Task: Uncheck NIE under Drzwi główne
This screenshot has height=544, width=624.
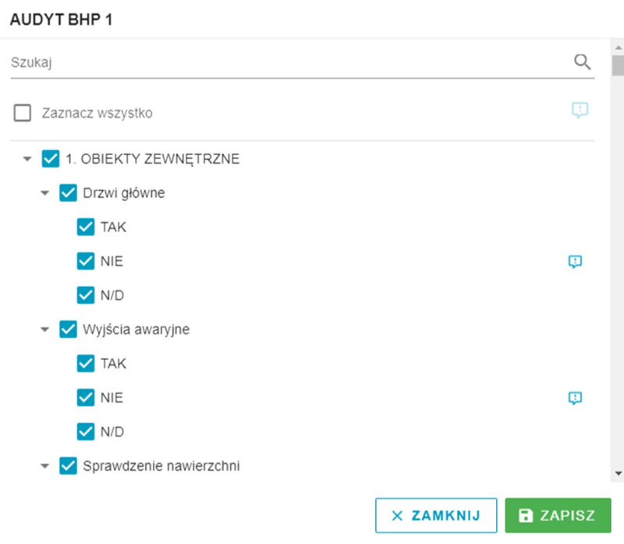Action: 86,261
